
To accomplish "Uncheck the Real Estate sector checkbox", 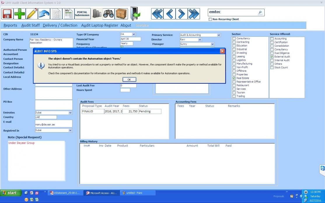I will pyautogui.click(x=234, y=78).
